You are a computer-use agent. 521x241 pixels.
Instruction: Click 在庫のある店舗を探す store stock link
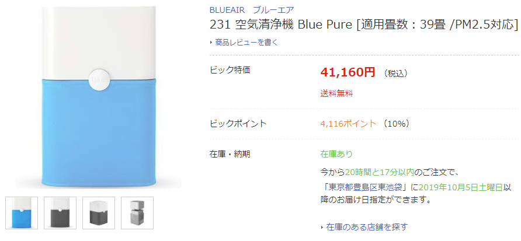click(x=367, y=227)
